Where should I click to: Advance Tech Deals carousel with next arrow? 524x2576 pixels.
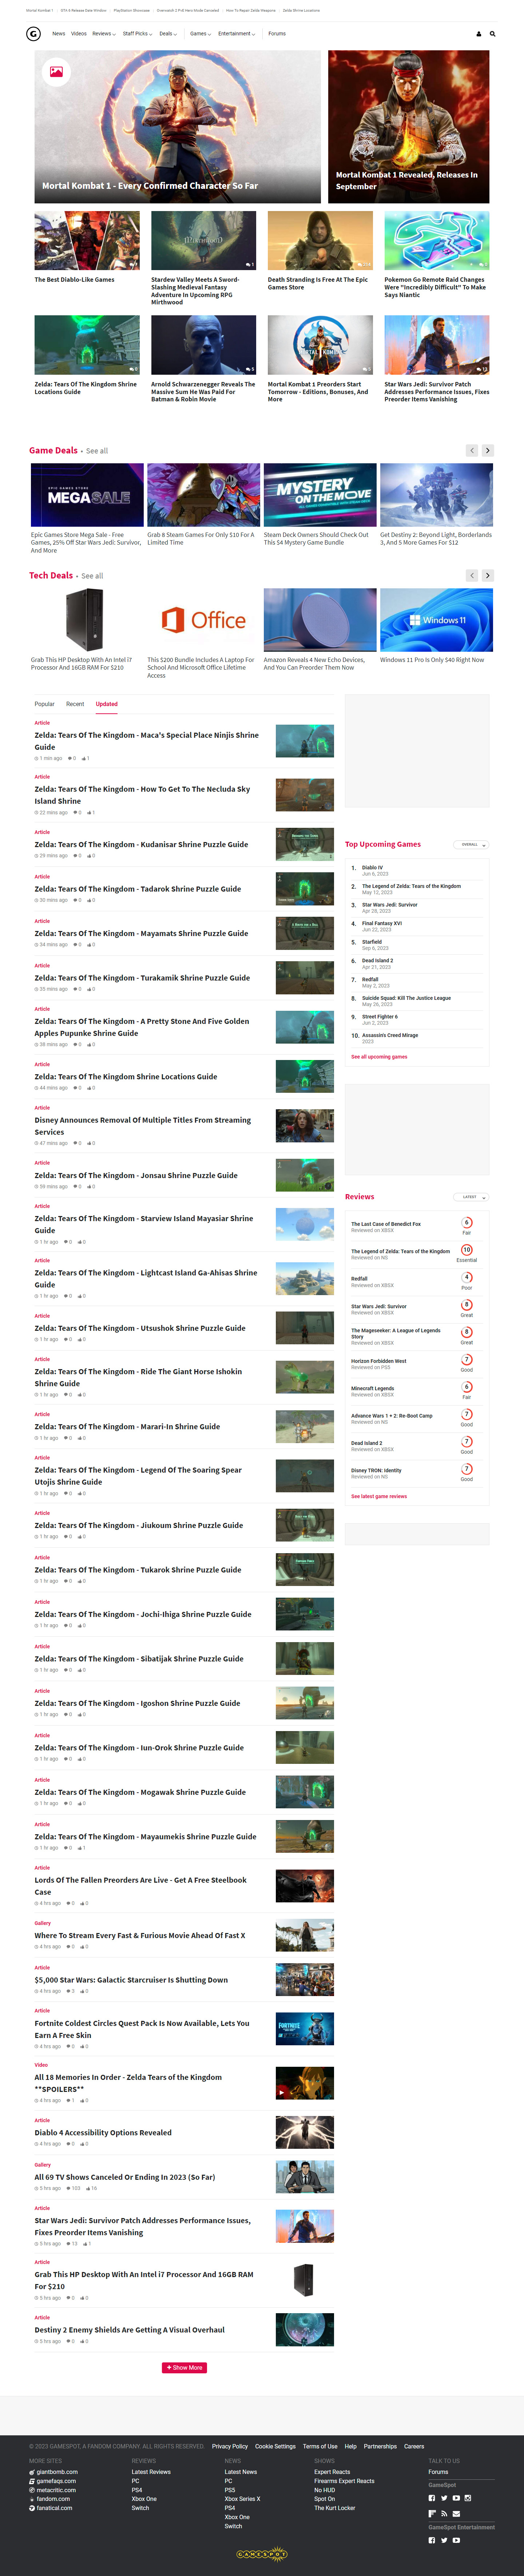(487, 576)
